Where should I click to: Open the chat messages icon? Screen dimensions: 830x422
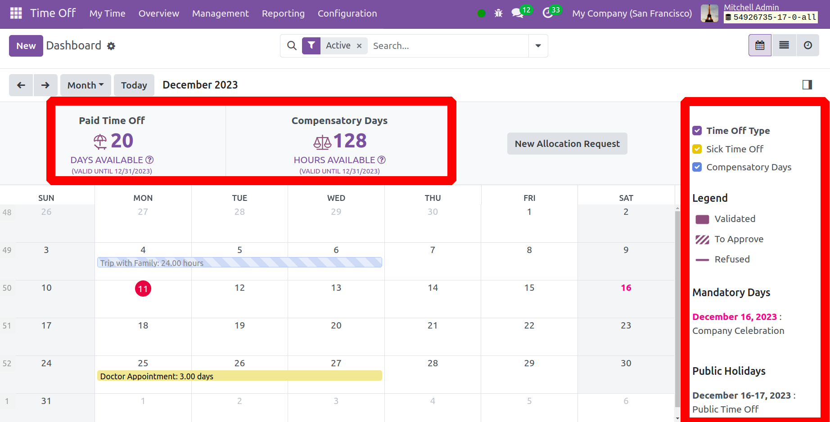click(x=517, y=13)
